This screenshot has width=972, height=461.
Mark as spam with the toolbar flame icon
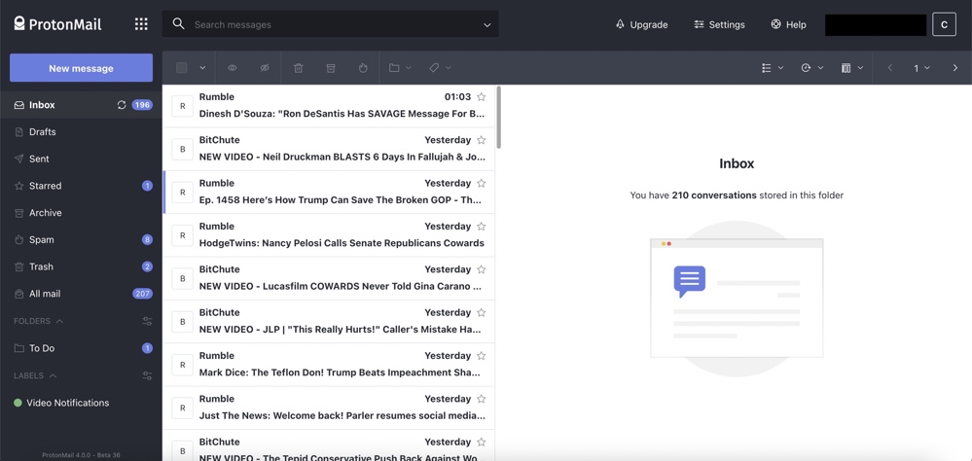tap(364, 68)
